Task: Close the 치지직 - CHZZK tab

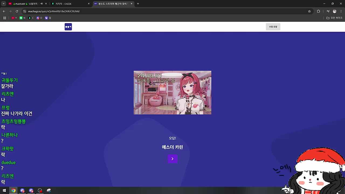Action: click(89, 4)
